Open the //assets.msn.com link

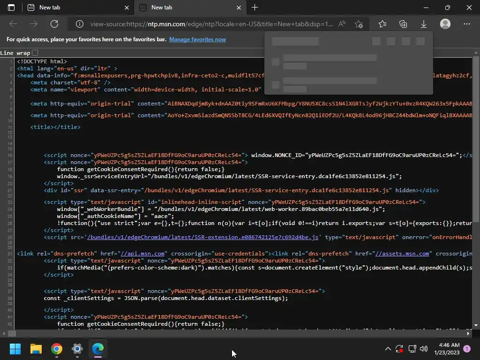(402, 254)
